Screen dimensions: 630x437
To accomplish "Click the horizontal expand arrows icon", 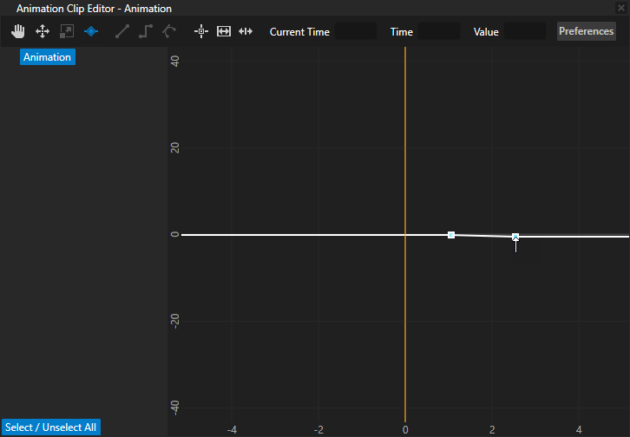I will 224,31.
